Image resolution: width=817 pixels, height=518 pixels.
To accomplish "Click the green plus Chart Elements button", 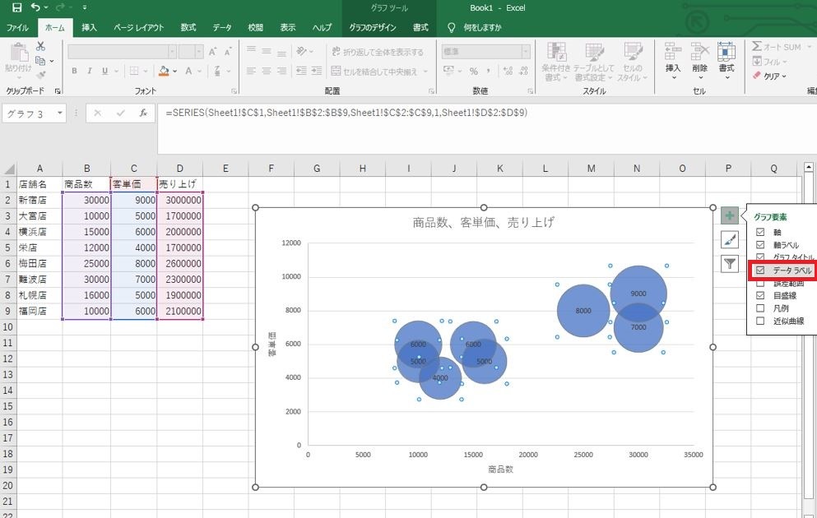I will (x=730, y=215).
